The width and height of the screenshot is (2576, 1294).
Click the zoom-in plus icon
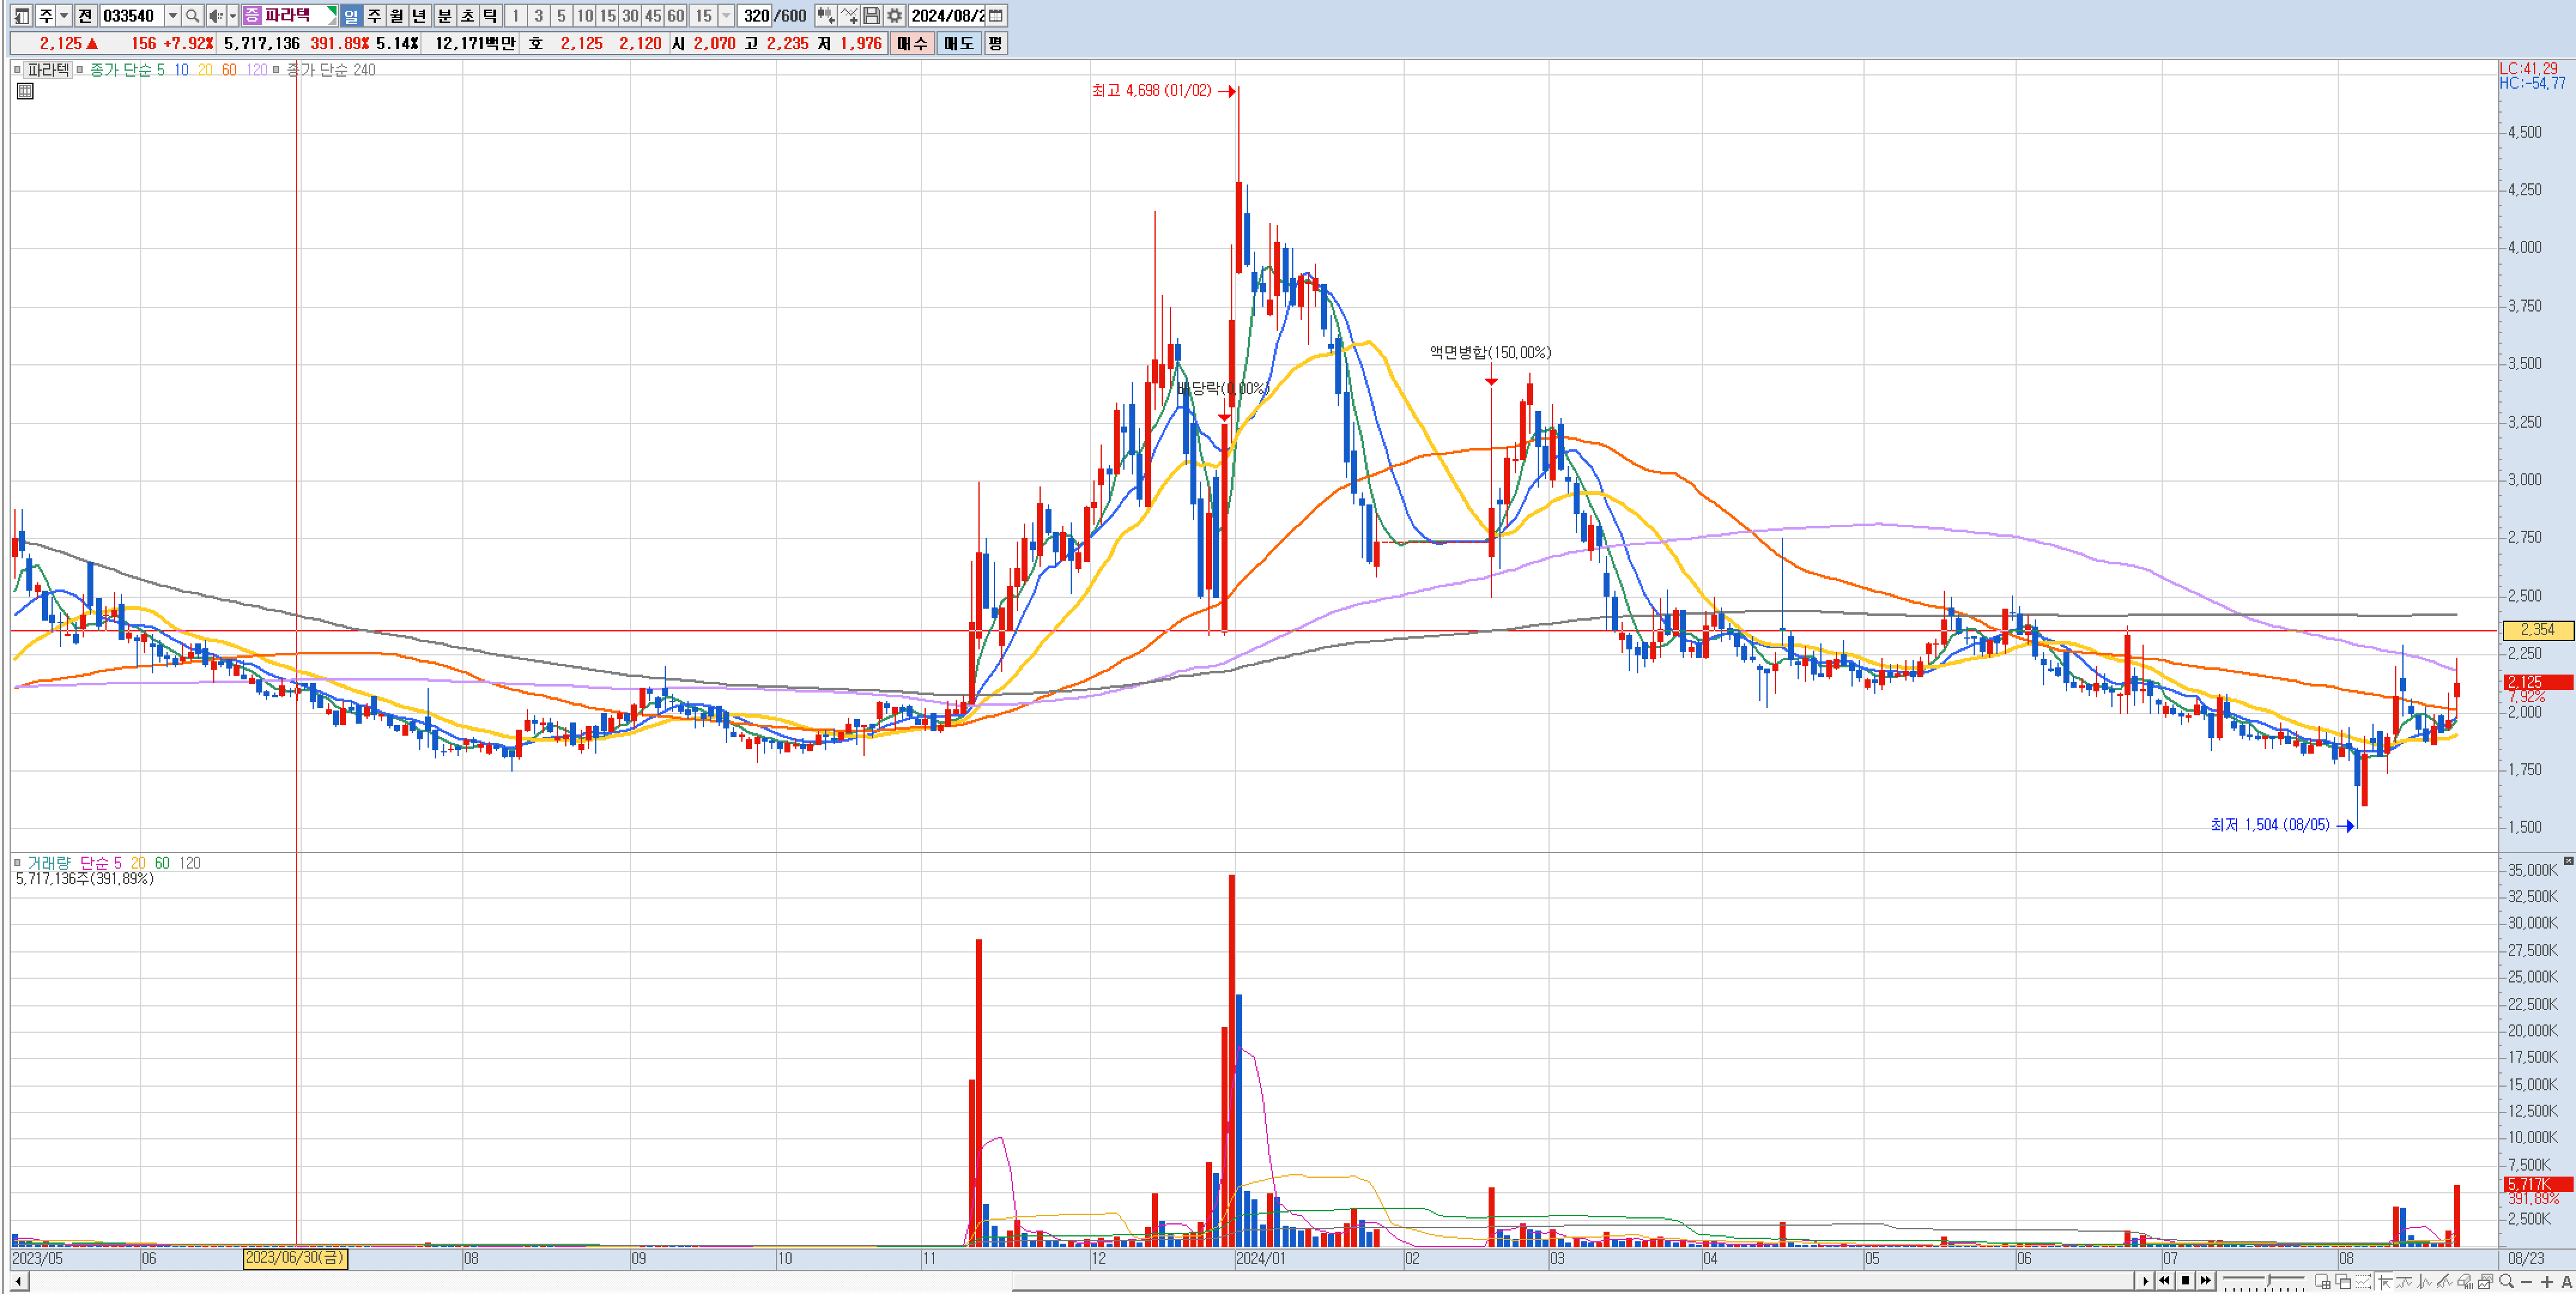[2547, 1282]
